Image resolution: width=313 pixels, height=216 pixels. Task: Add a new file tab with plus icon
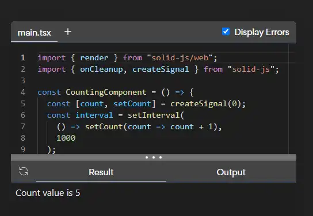(x=68, y=32)
